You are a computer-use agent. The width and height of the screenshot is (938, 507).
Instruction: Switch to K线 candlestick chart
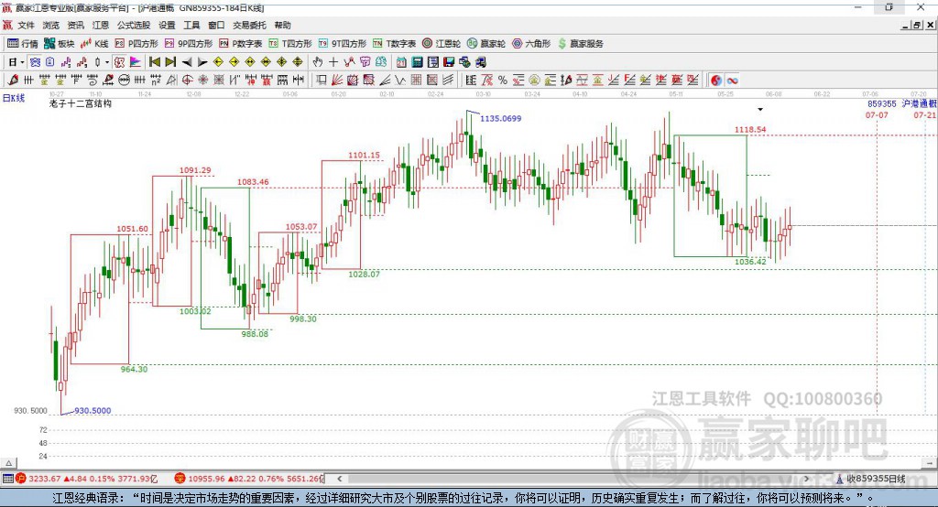(94, 44)
